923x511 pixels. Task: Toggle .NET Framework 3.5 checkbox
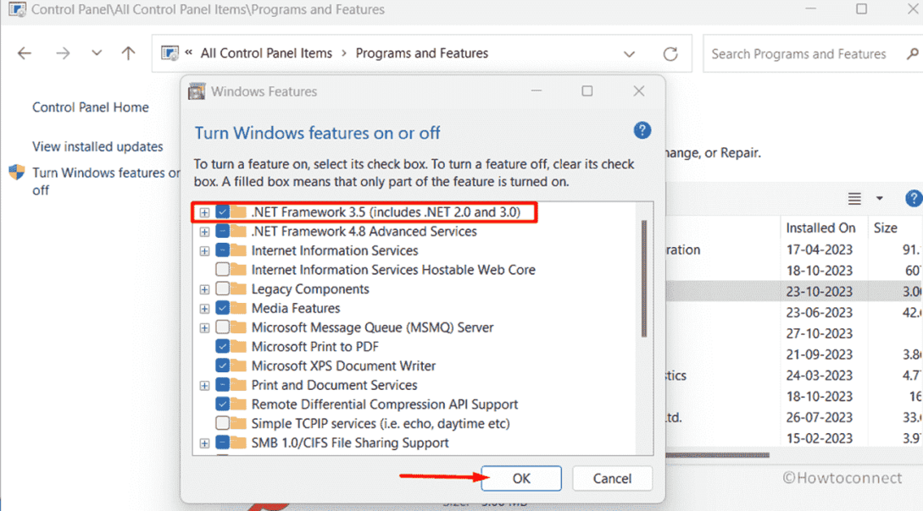pos(223,212)
